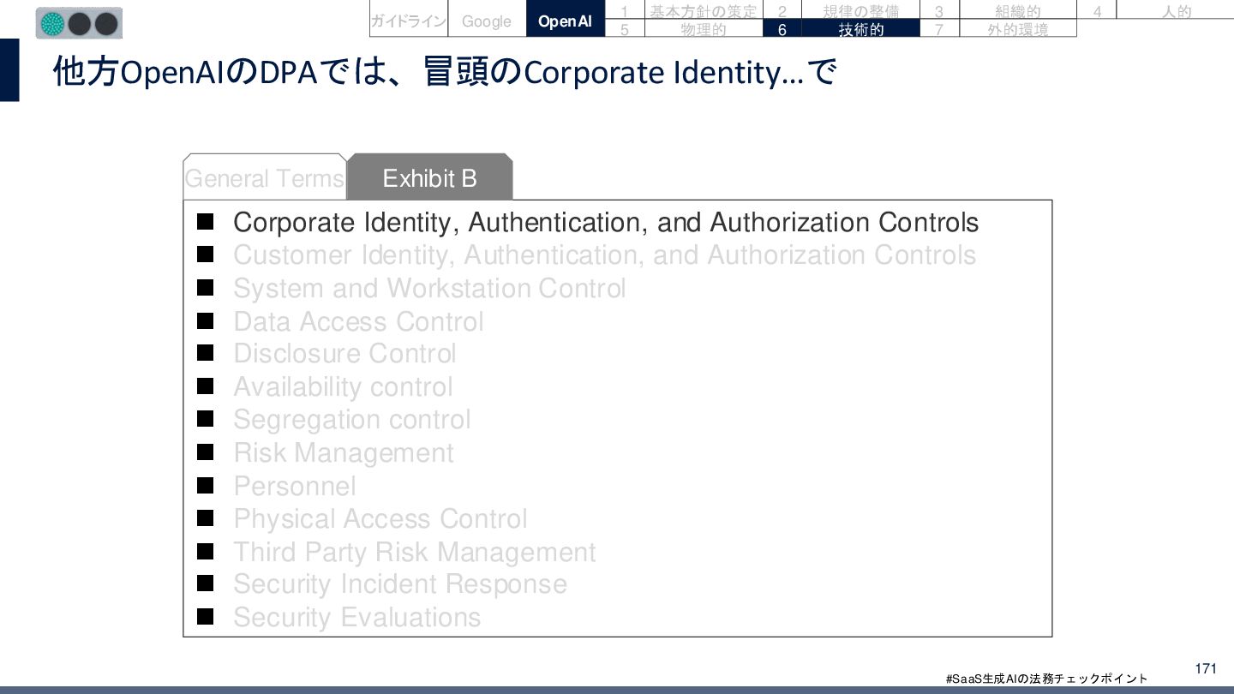This screenshot has width=1234, height=694.
Task: Select the Security Evaluations item
Action: point(356,617)
